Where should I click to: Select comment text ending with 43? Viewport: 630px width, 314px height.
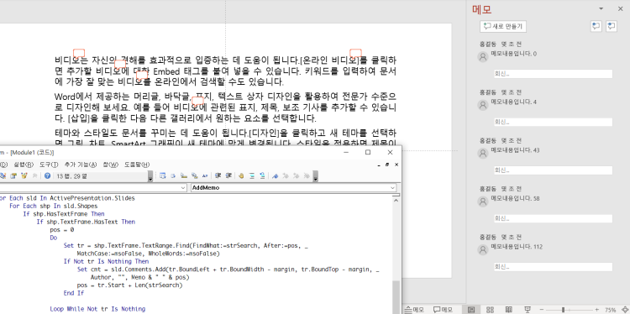coord(515,150)
